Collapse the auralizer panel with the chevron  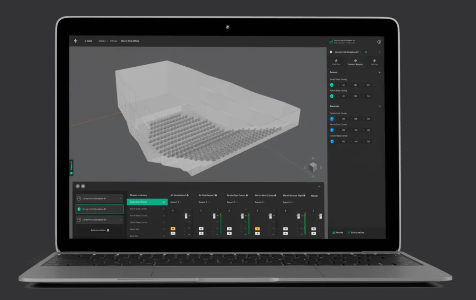tap(319, 187)
